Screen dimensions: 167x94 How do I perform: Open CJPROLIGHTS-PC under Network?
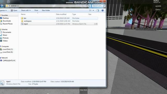click(x=9, y=61)
